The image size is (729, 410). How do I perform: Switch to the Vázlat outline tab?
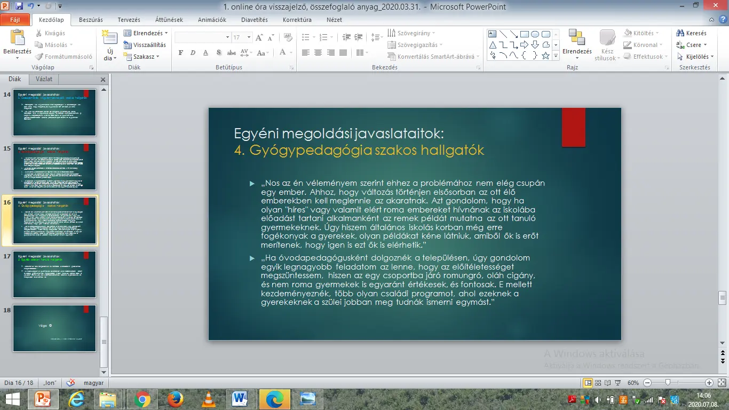pos(44,79)
